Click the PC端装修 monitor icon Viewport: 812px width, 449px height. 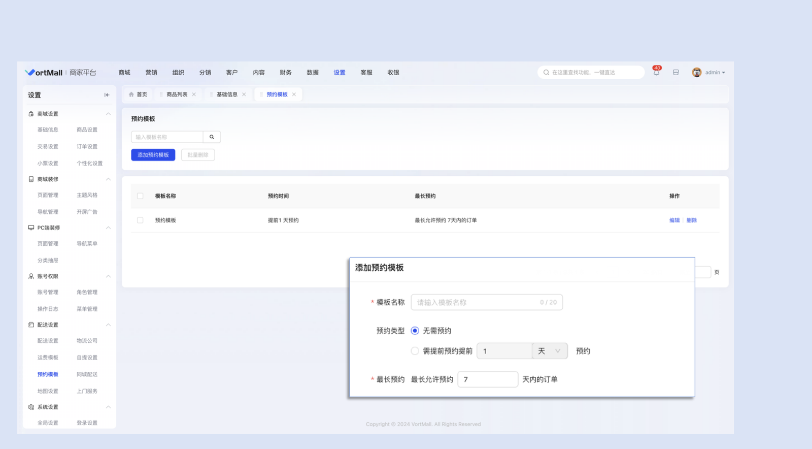[x=31, y=228]
